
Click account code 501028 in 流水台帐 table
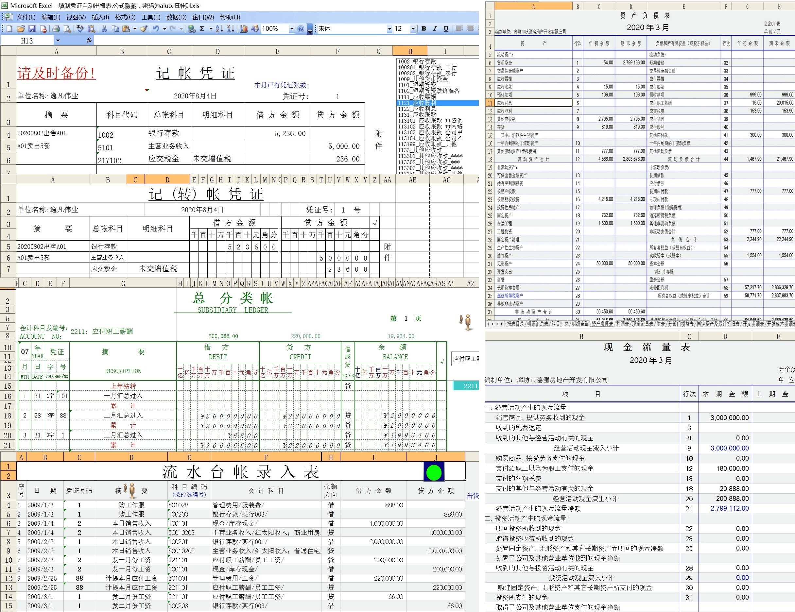[189, 505]
